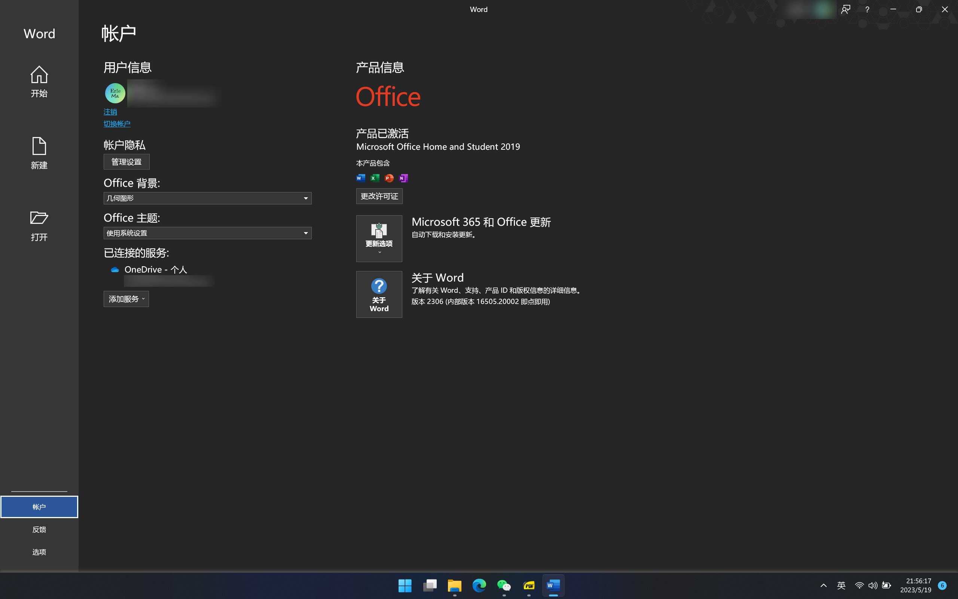Open the Options (选项) menu item

pyautogui.click(x=39, y=552)
